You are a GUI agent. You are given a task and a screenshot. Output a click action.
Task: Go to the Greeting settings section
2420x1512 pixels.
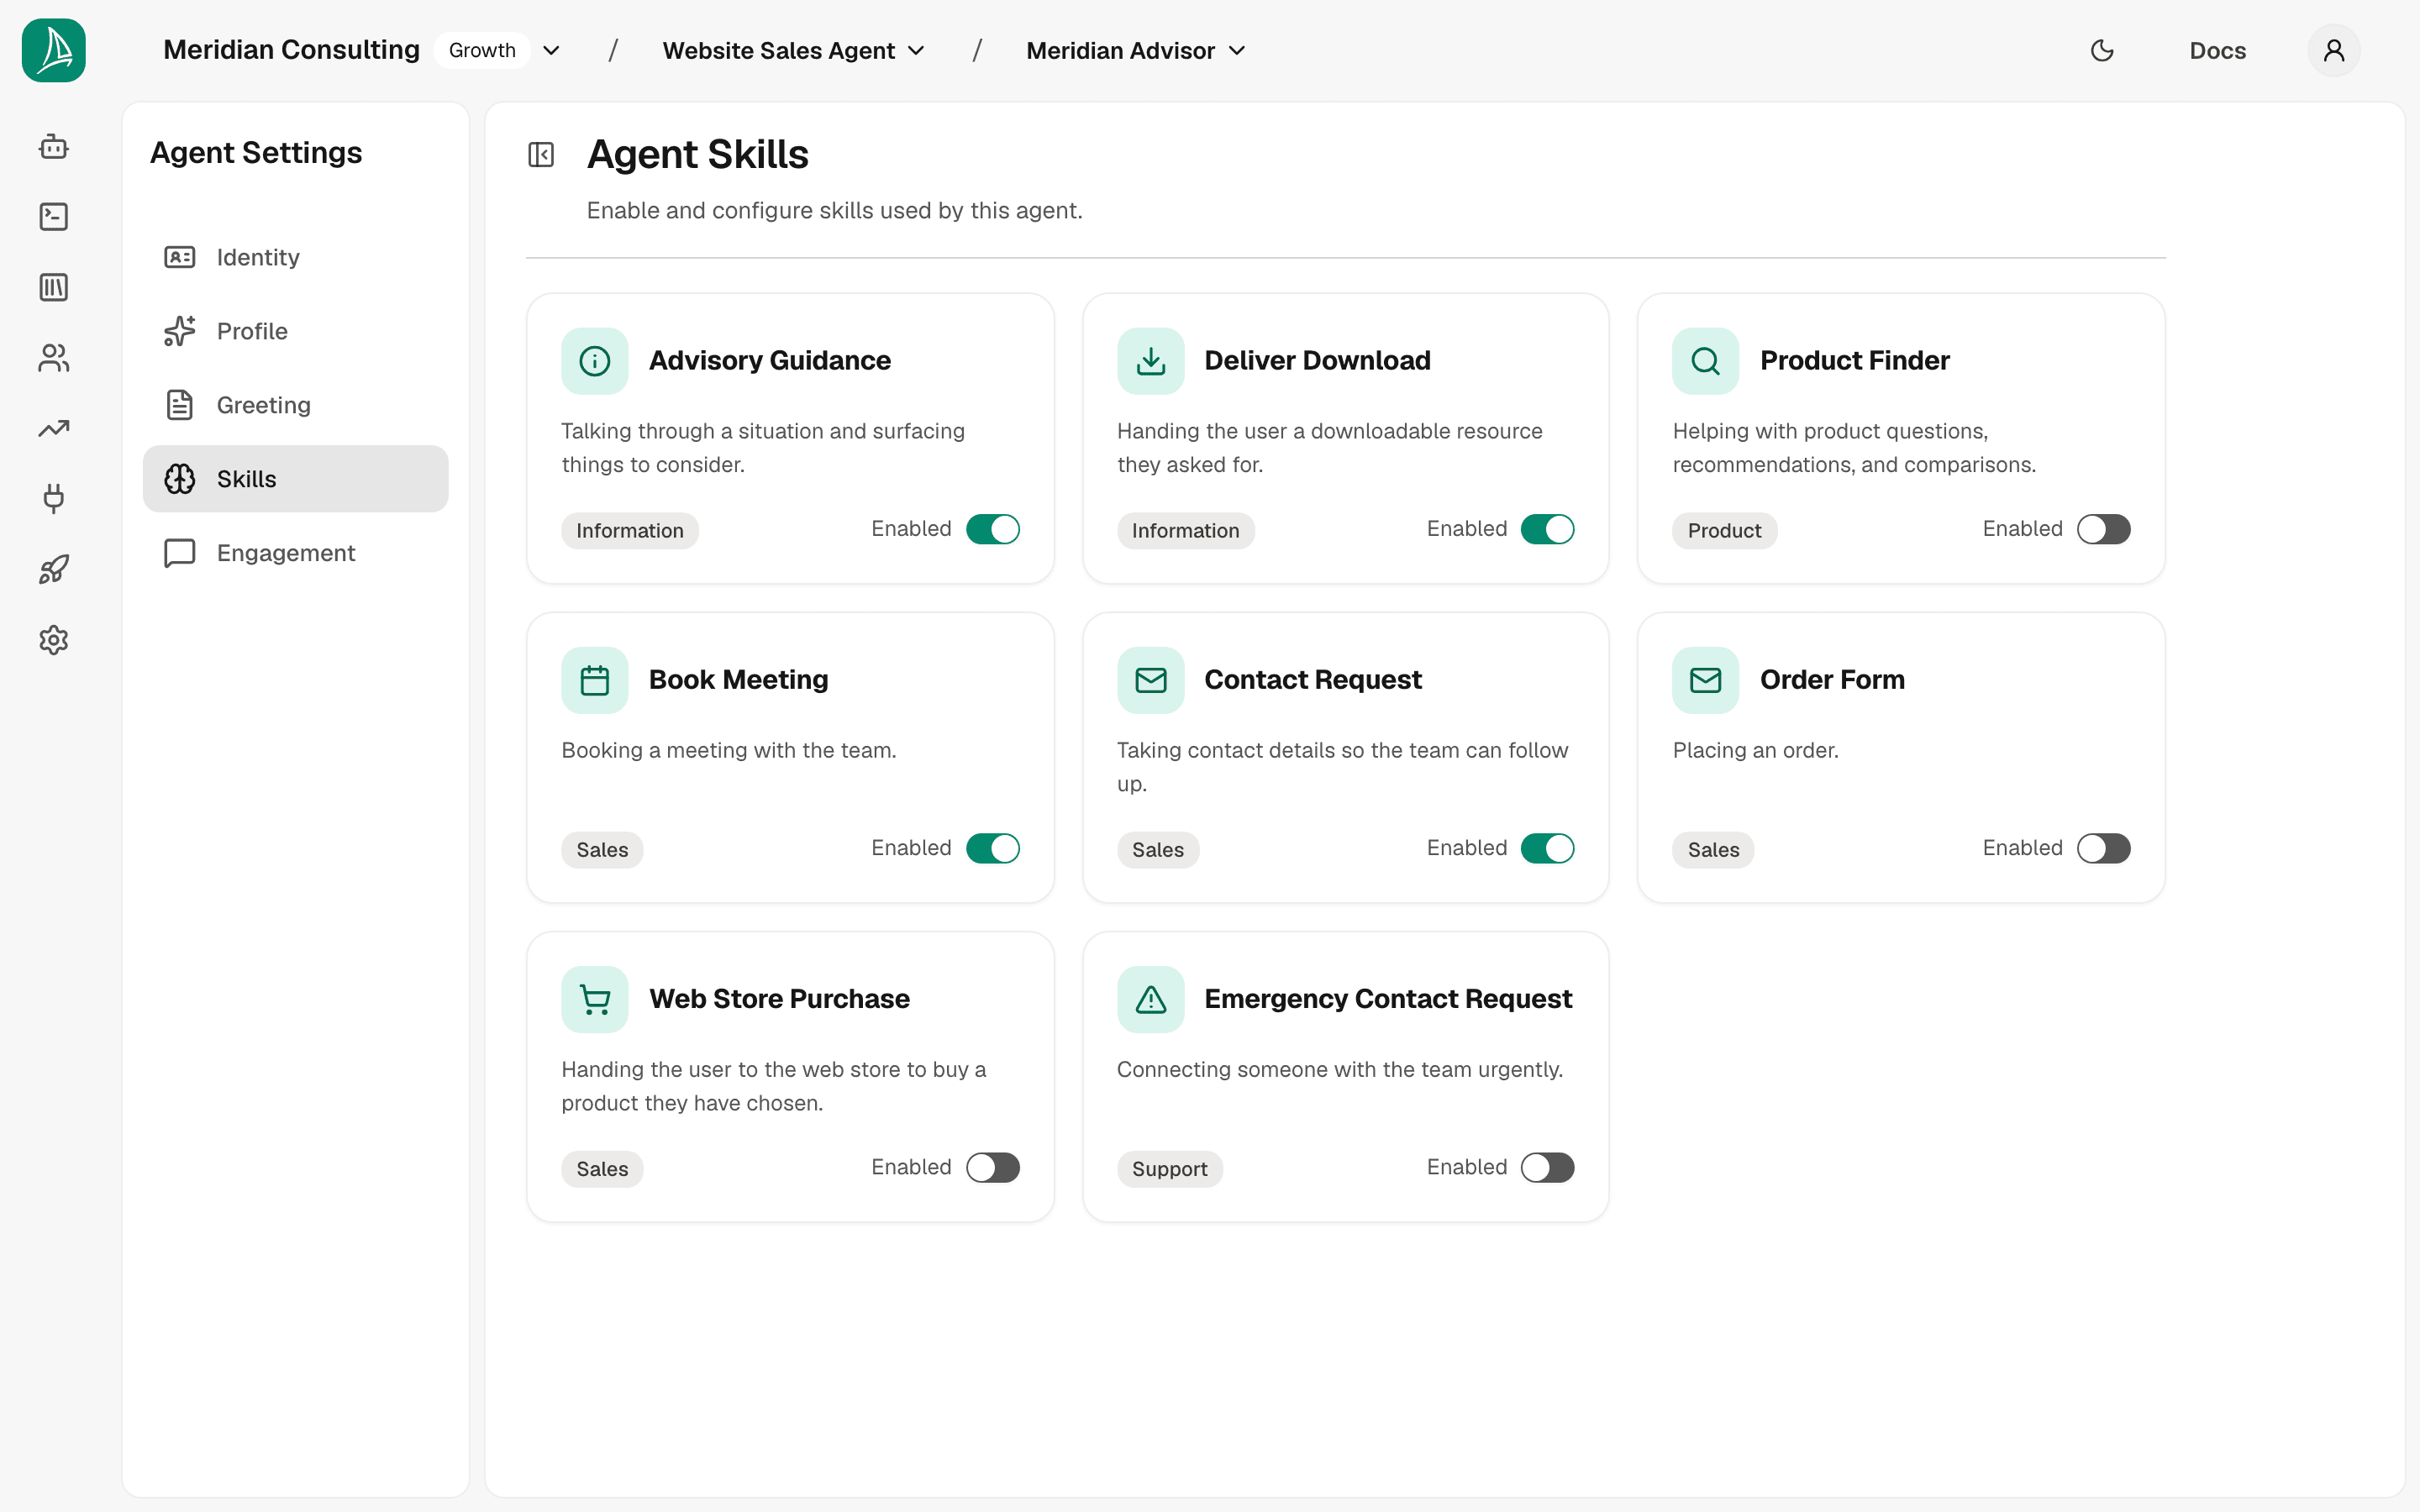296,405
